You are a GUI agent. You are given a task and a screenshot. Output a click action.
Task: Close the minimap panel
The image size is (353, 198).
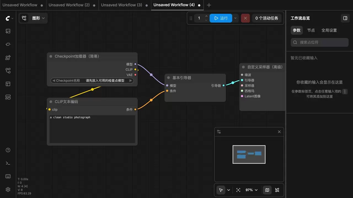click(x=279, y=132)
